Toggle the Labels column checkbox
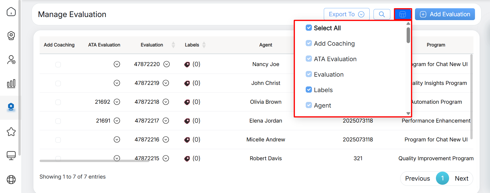 [309, 90]
